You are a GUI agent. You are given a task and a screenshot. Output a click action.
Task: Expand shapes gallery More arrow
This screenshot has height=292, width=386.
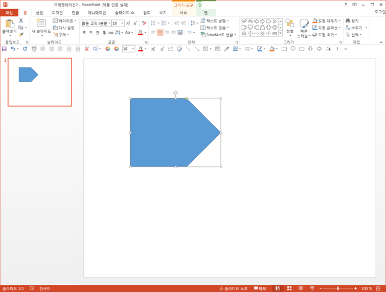[280, 34]
